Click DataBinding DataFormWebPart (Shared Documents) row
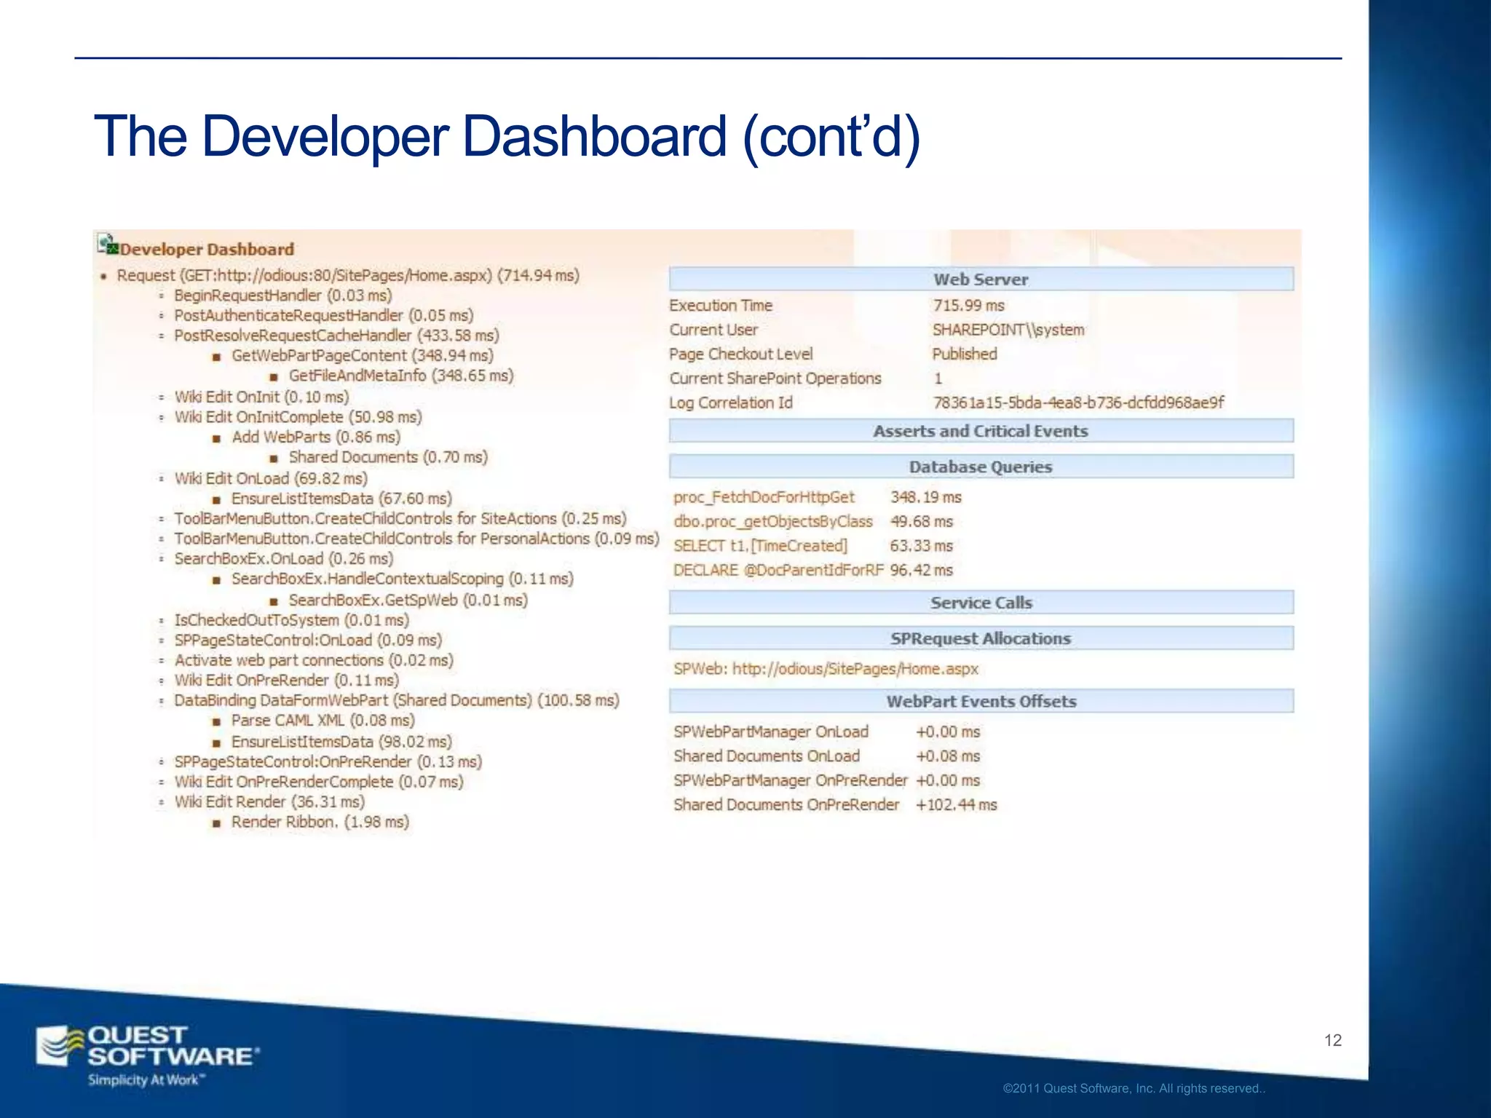Viewport: 1491px width, 1118px height. click(397, 700)
